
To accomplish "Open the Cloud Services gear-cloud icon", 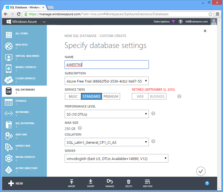I will pyautogui.click(x=9, y=80).
